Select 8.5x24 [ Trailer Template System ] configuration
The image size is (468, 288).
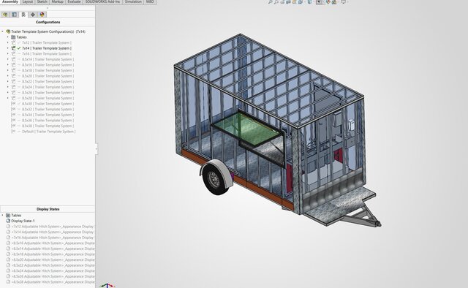tap(48, 87)
